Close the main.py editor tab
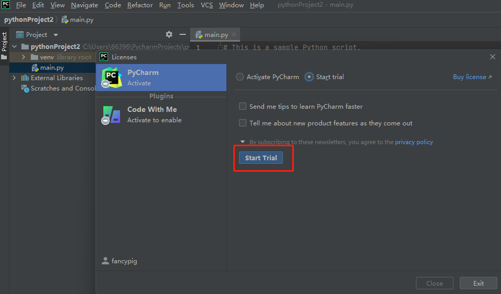The height and width of the screenshot is (294, 501). [x=234, y=34]
